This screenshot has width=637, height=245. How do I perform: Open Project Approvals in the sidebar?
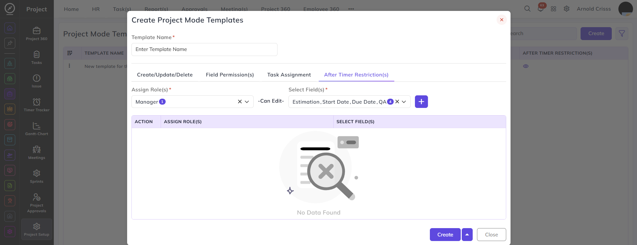pyautogui.click(x=37, y=203)
